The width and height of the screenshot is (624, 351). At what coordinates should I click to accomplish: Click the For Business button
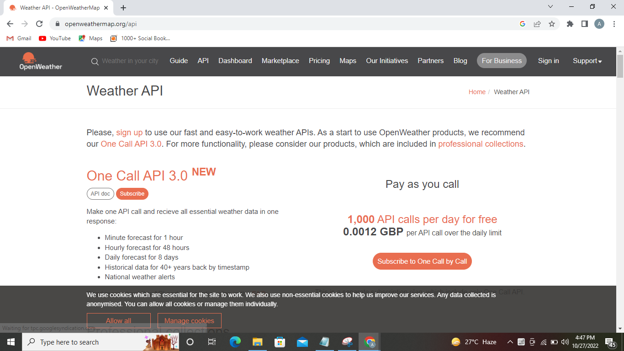pos(502,61)
